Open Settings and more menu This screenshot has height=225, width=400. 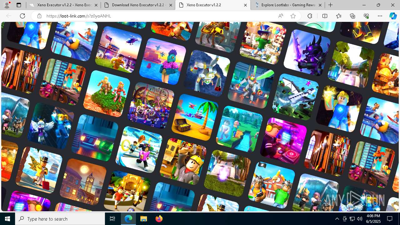pos(380,16)
